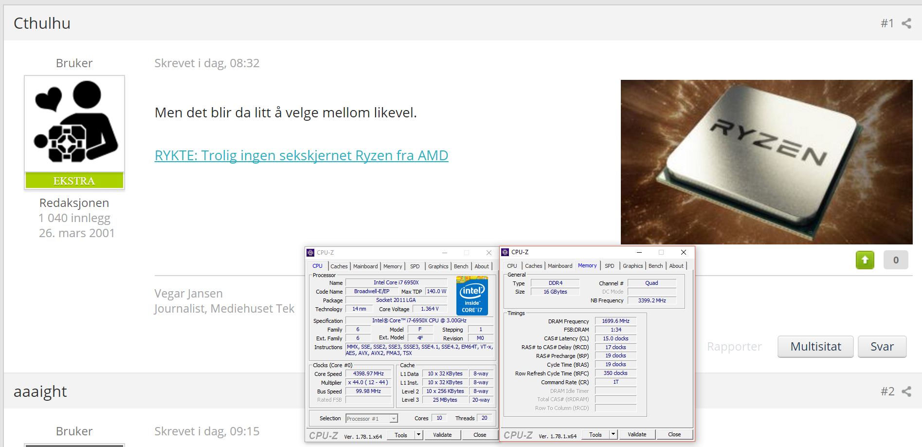This screenshot has width=922, height=447.
Task: Click CPU-Z app icon in left window title
Action: coord(310,253)
